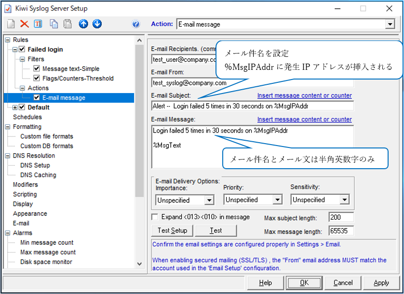Viewport: 404px width, 294px height.
Task: Click the Max message length field
Action: pos(341,231)
